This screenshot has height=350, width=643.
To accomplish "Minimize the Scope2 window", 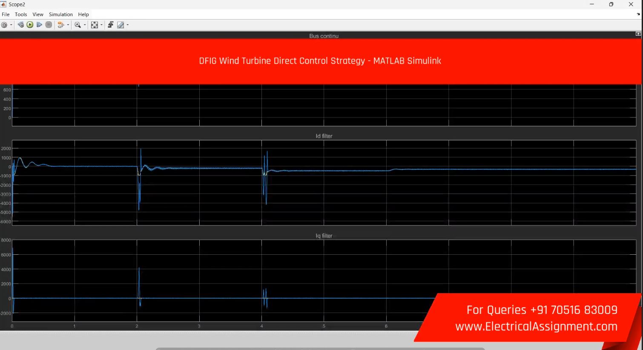I will tap(591, 4).
